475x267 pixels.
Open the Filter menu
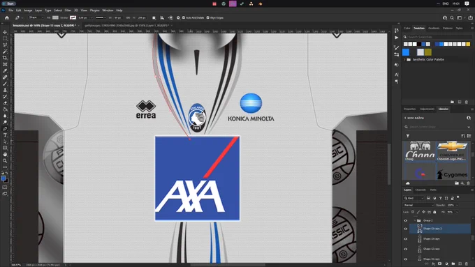click(x=68, y=10)
